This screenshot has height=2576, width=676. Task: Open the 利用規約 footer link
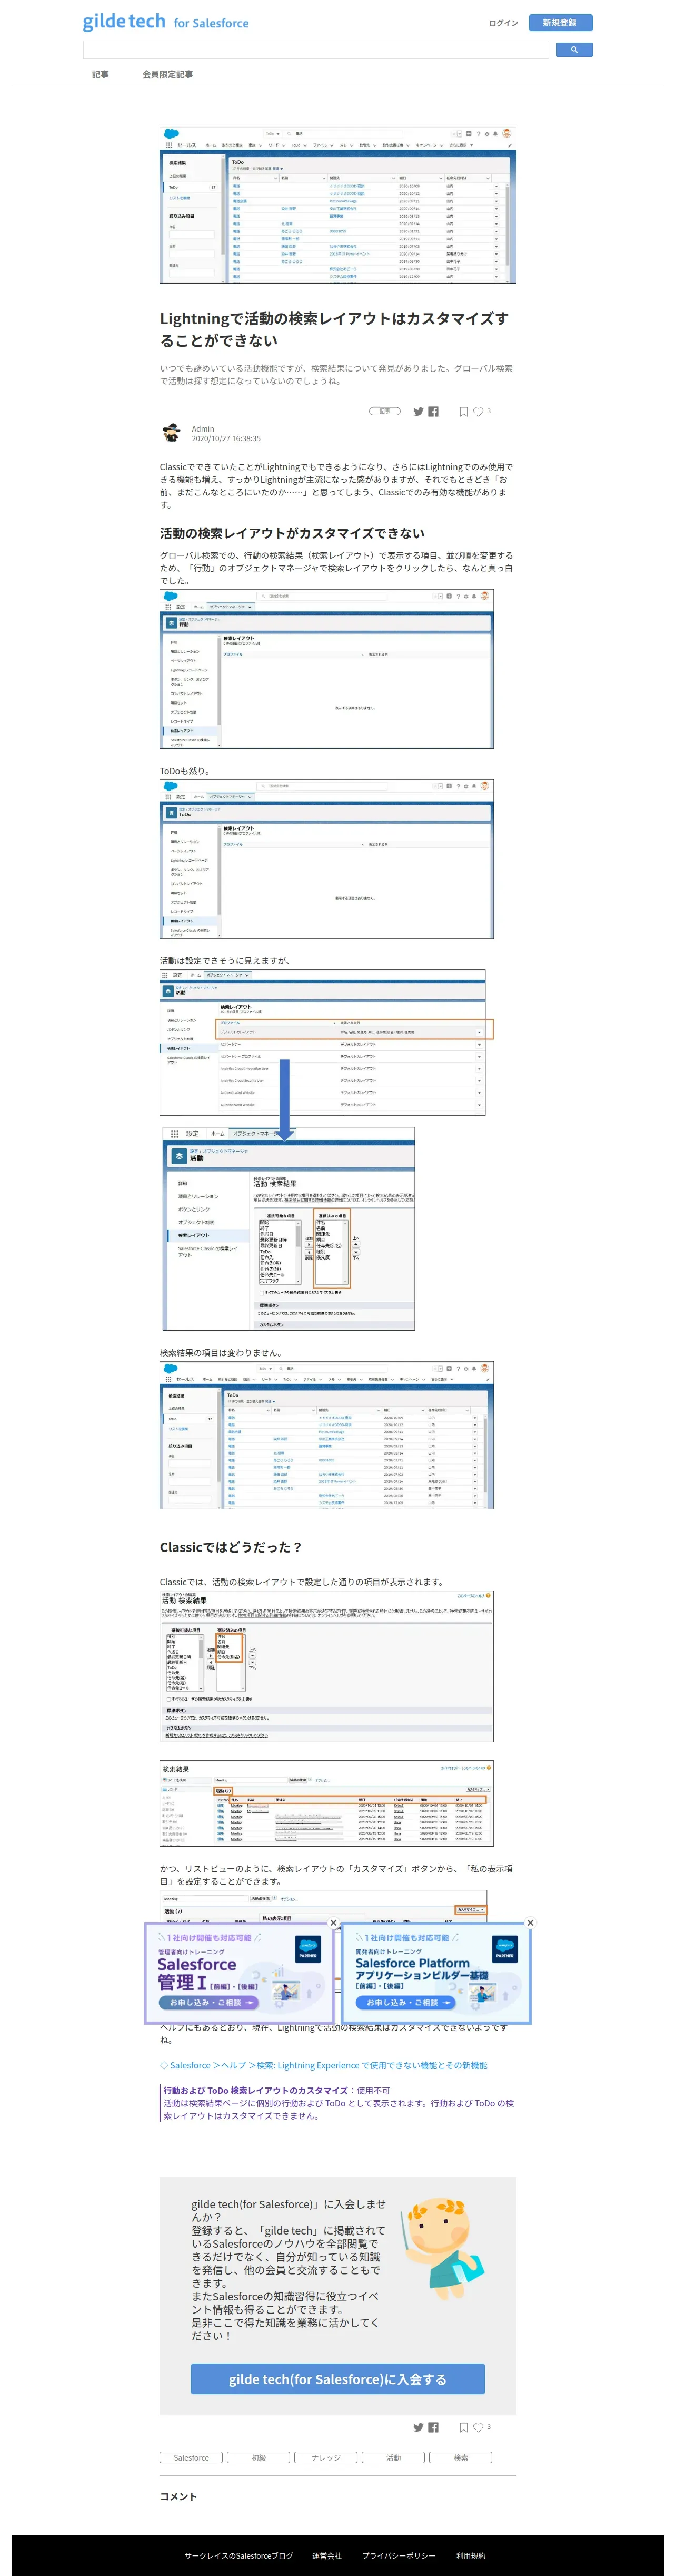[470, 2555]
